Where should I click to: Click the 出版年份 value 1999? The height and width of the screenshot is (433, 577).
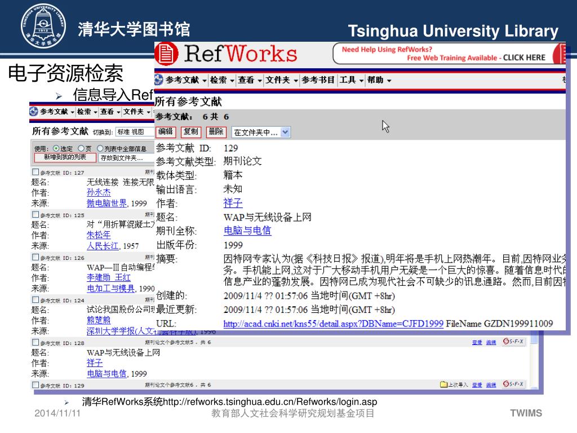233,245
